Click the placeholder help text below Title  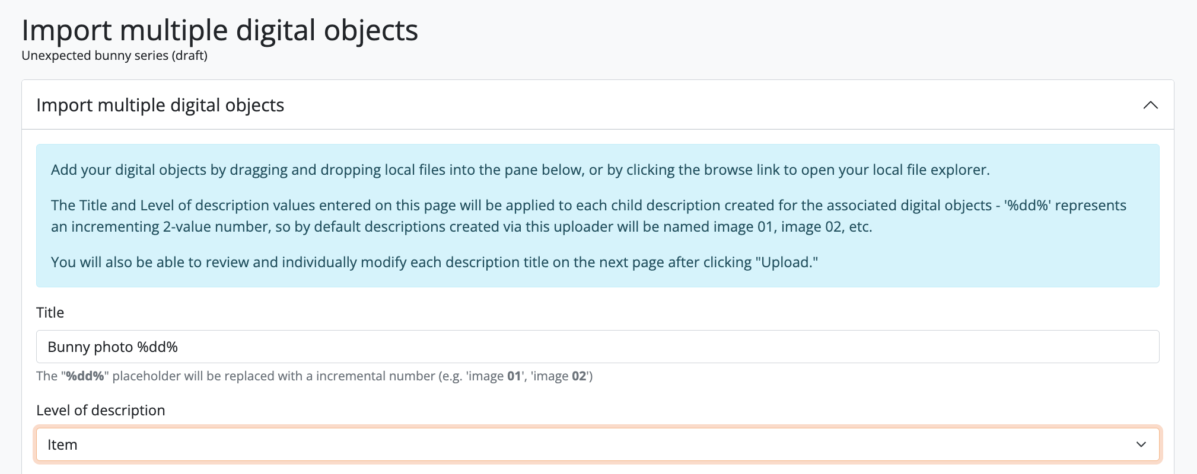314,376
